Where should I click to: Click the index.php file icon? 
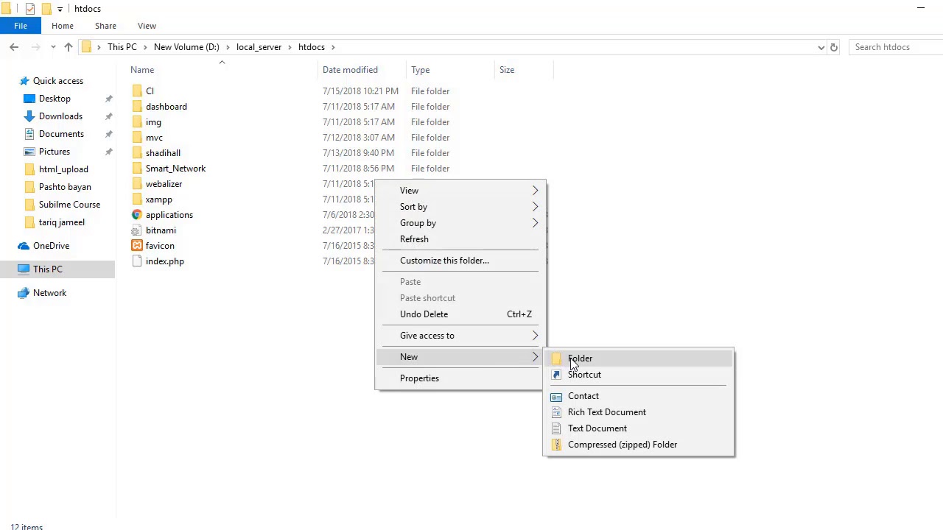[x=137, y=261]
